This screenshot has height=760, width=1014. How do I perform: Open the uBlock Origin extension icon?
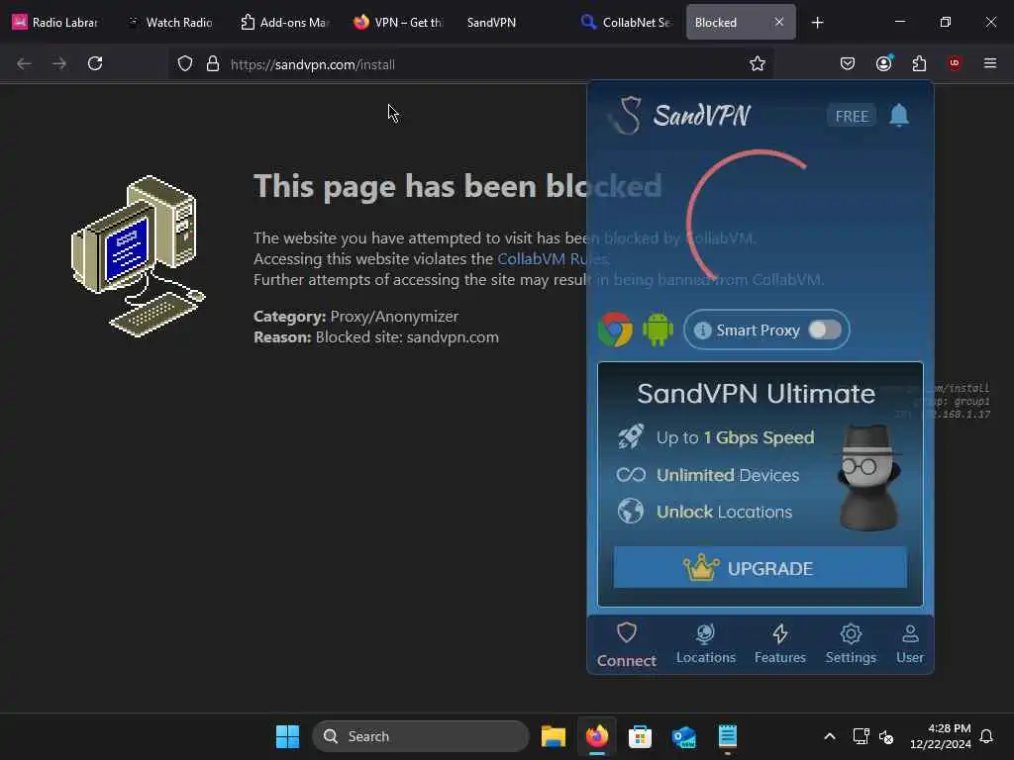[955, 63]
